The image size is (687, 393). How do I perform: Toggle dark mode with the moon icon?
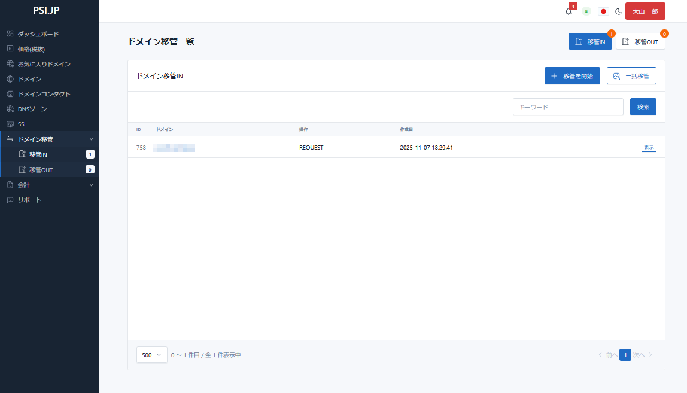pyautogui.click(x=619, y=11)
